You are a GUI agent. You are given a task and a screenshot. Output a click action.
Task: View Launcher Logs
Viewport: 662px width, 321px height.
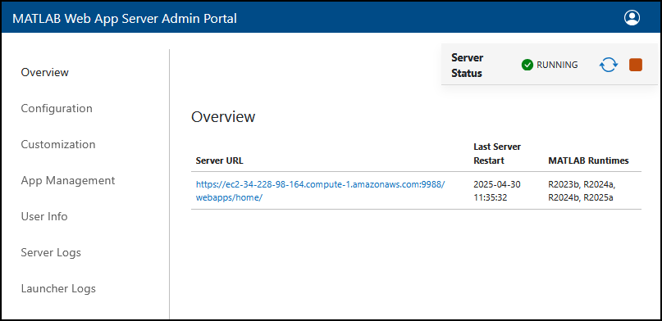coord(58,288)
